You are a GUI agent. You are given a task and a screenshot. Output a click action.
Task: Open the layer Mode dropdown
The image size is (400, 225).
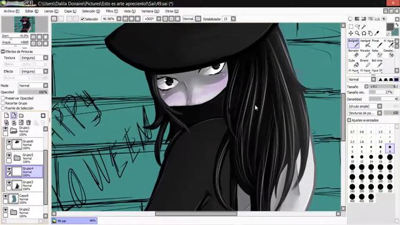tap(33, 86)
